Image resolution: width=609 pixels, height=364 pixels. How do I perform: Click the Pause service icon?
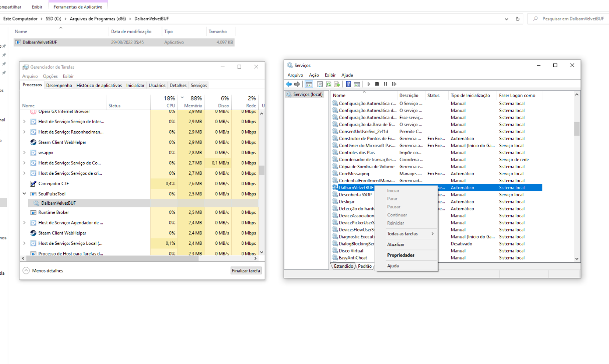click(385, 84)
